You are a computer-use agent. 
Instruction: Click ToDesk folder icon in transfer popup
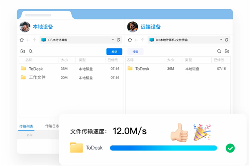click(x=76, y=148)
